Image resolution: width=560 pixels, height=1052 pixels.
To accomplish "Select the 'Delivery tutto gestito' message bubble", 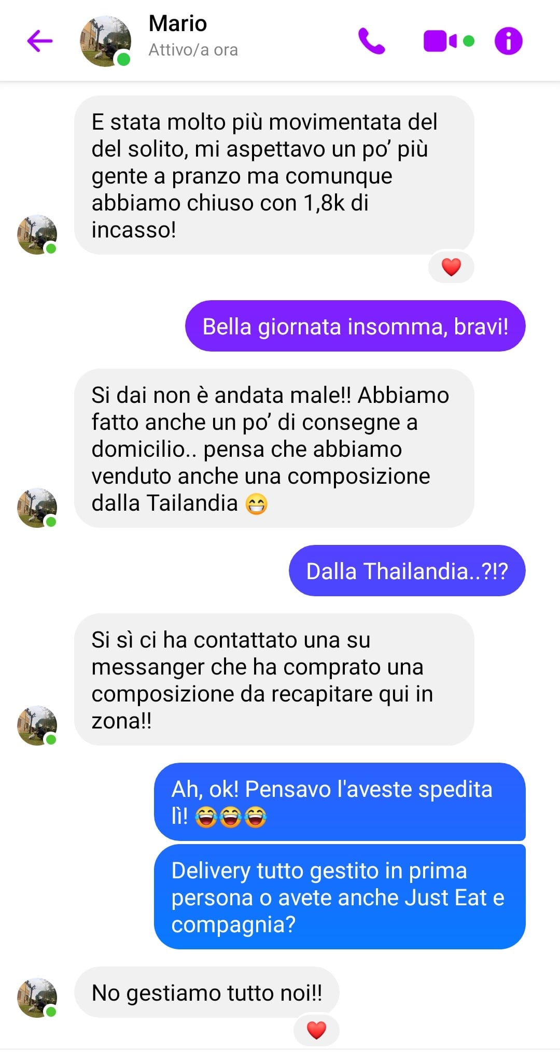I will click(x=340, y=897).
